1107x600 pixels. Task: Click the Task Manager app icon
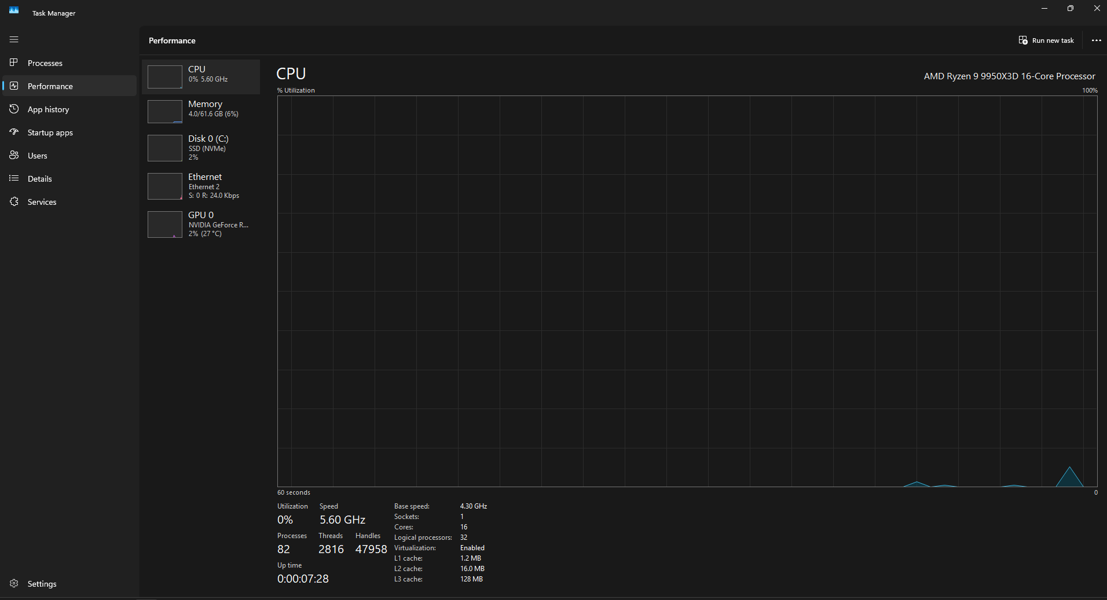tap(14, 10)
